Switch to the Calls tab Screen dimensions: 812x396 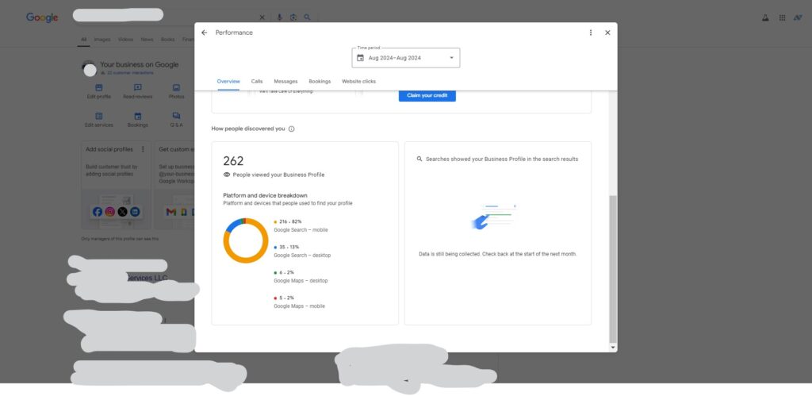tap(257, 82)
